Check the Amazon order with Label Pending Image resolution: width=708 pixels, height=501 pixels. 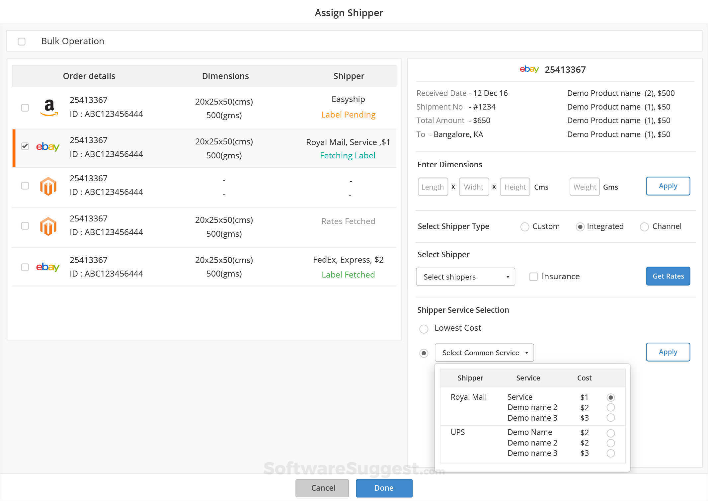pyautogui.click(x=25, y=108)
